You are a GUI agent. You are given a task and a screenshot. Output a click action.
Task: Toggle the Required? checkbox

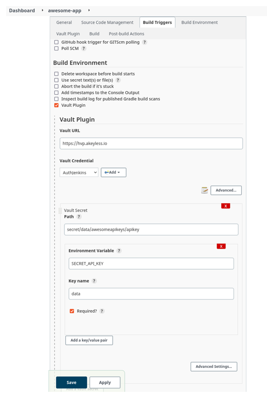click(x=72, y=311)
